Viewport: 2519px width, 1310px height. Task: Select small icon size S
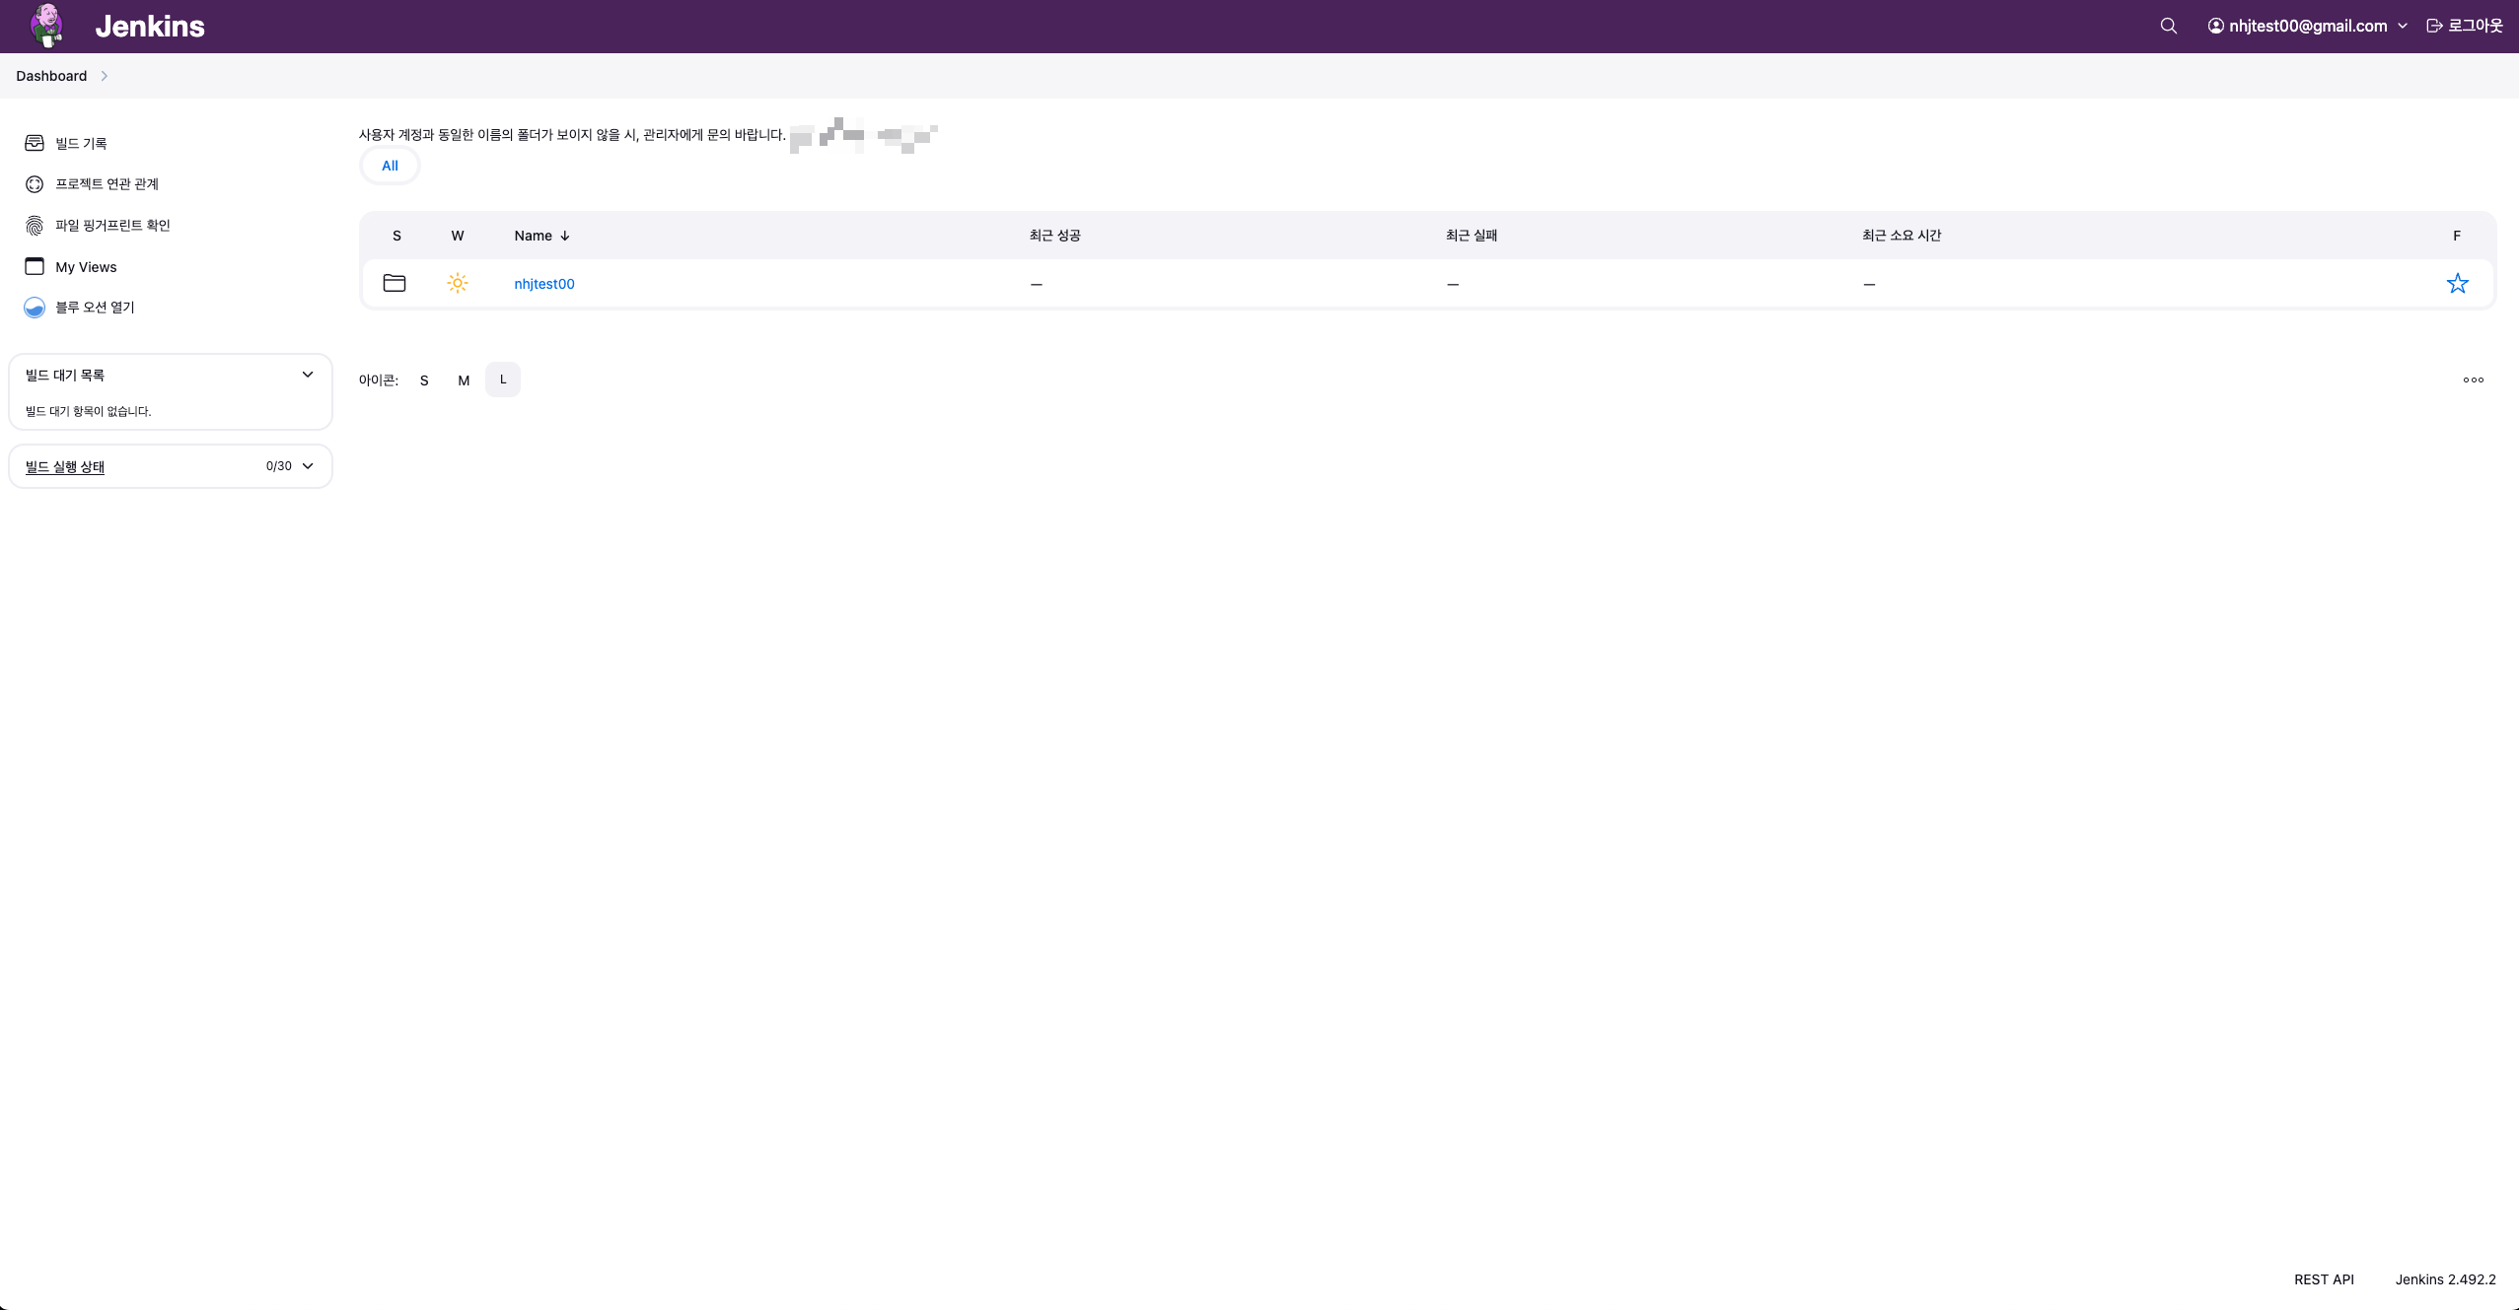[x=424, y=380]
